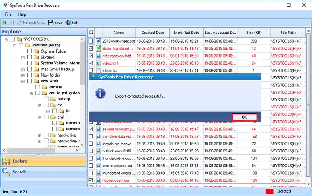Click the image icon for hdd-recovery.jpg
Image resolution: width=312 pixels, height=196 pixels.
[98, 180]
